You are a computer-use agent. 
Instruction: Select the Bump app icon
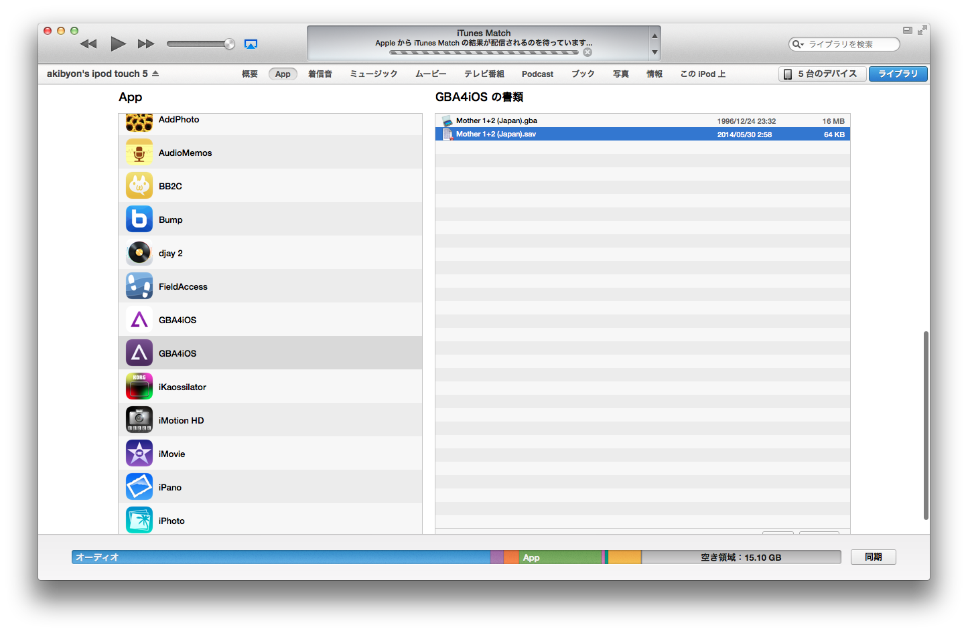pos(139,219)
